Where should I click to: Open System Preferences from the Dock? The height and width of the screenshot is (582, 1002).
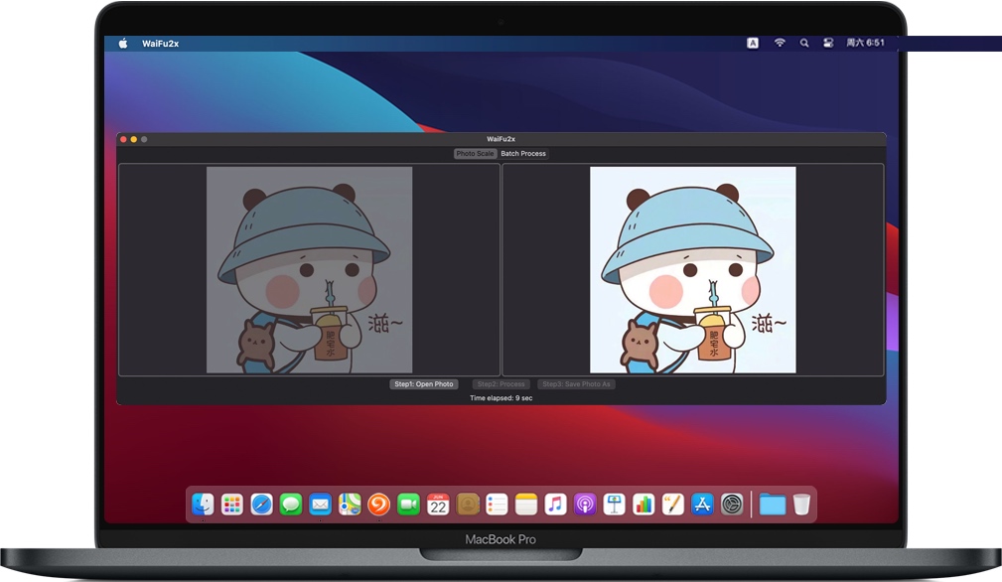(732, 505)
